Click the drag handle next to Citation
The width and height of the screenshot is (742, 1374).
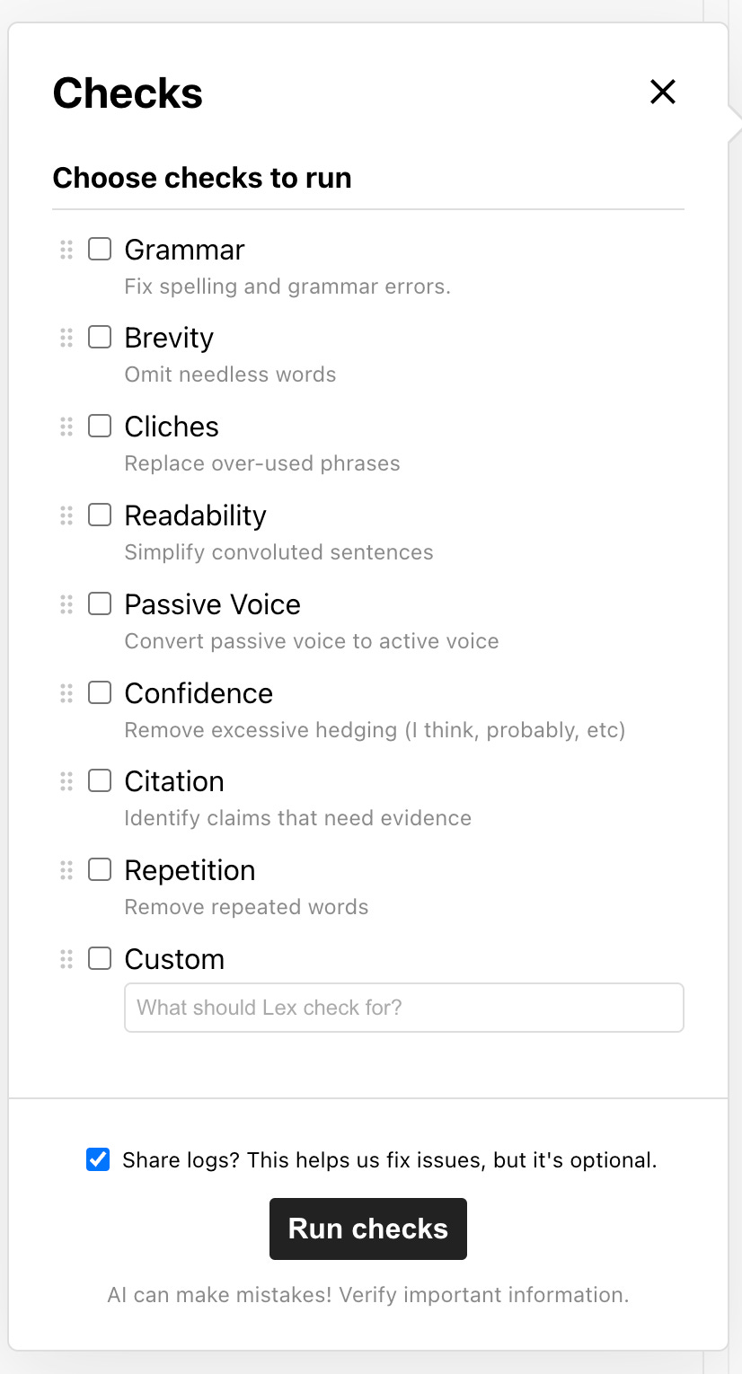65,781
